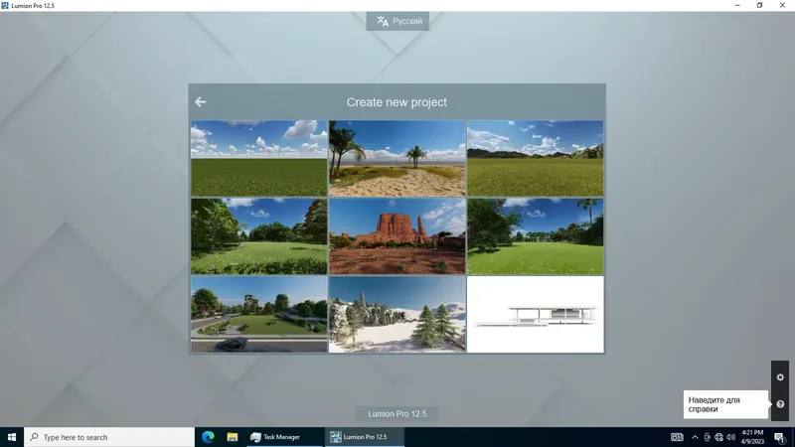Launch Microsoft Edge from the taskbar
795x447 pixels.
pos(208,437)
